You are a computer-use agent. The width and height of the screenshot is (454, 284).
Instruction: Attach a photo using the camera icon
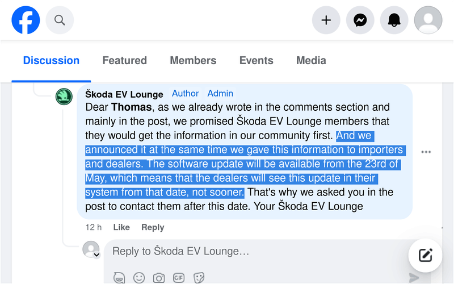click(x=159, y=278)
